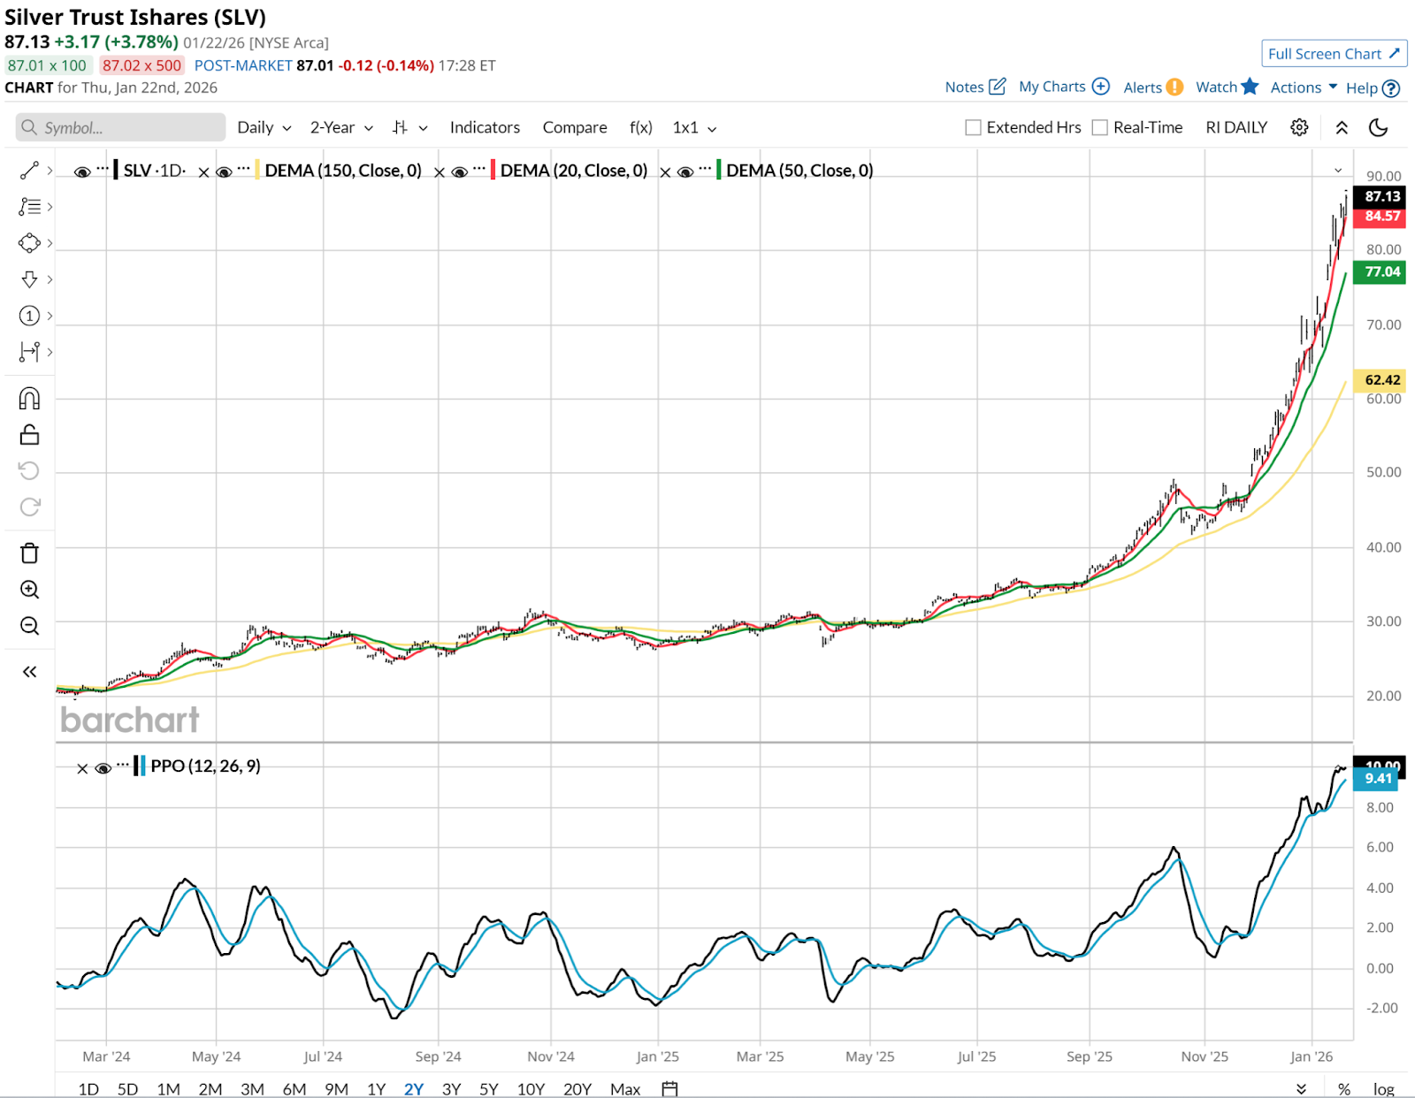Expand the chart panes double-chevron at bottom

[x=1301, y=1089]
